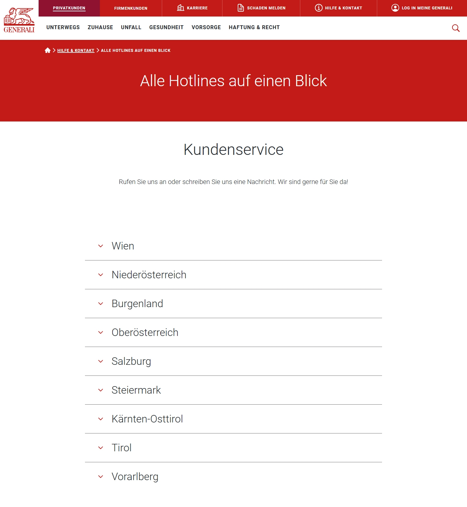Viewport: 467px width, 507px height.
Task: Open the Haftung & Recht menu
Action: [x=254, y=28]
